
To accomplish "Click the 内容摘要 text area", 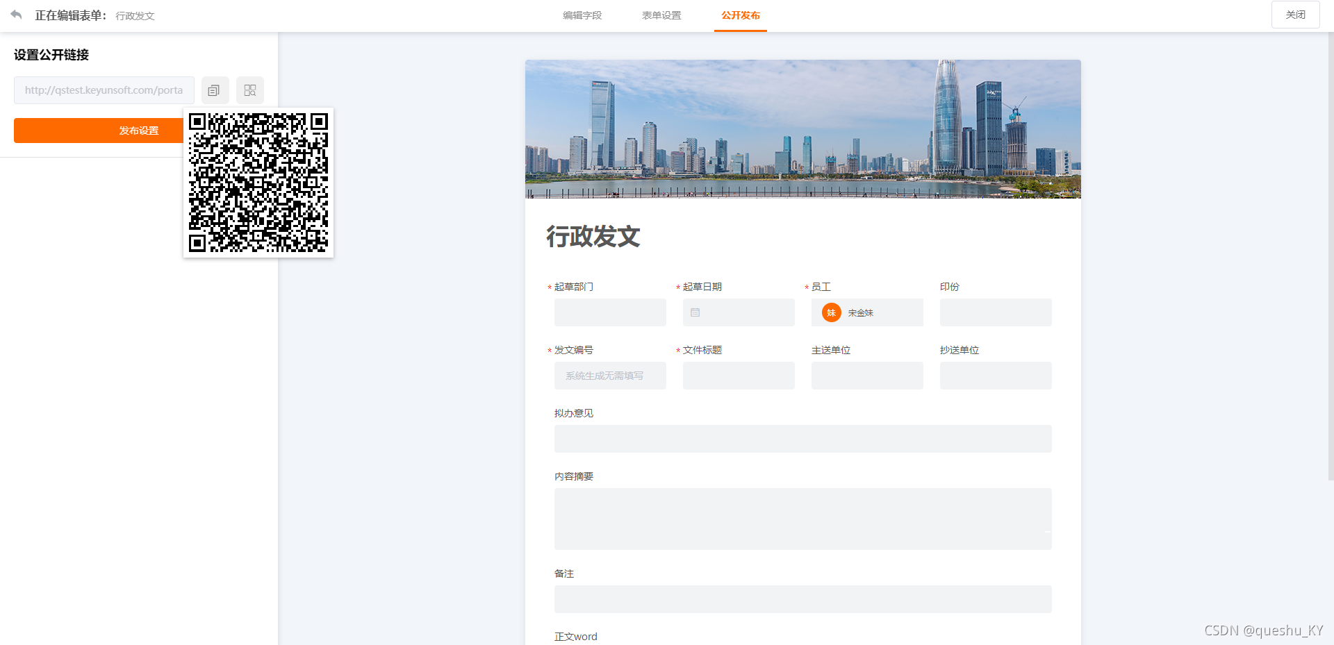I will click(x=802, y=519).
